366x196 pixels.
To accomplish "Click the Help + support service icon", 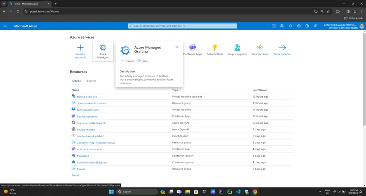I will point(237,47).
